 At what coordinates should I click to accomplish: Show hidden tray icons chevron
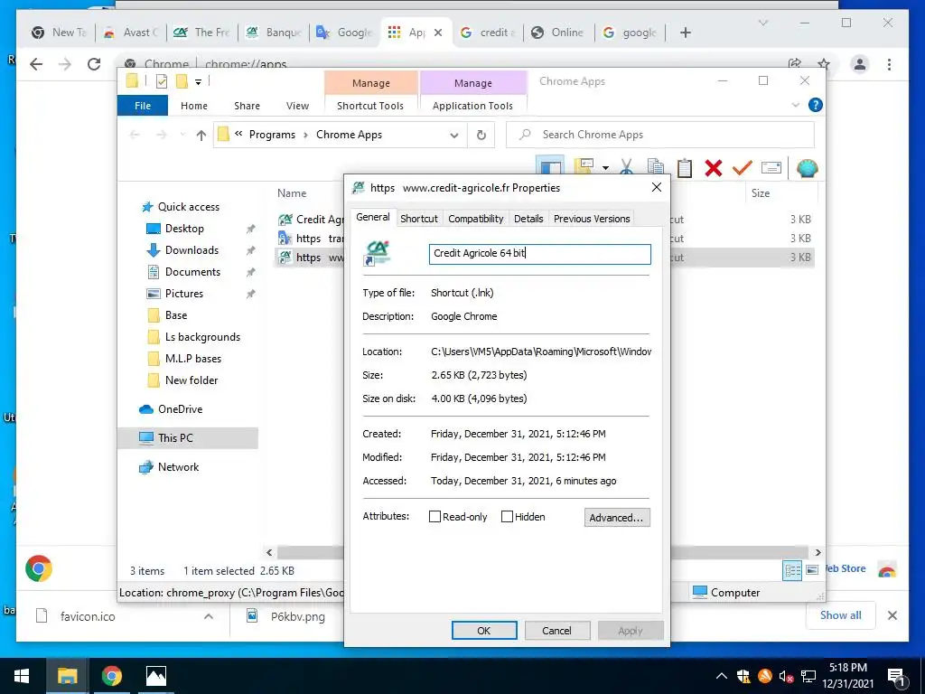click(x=722, y=676)
